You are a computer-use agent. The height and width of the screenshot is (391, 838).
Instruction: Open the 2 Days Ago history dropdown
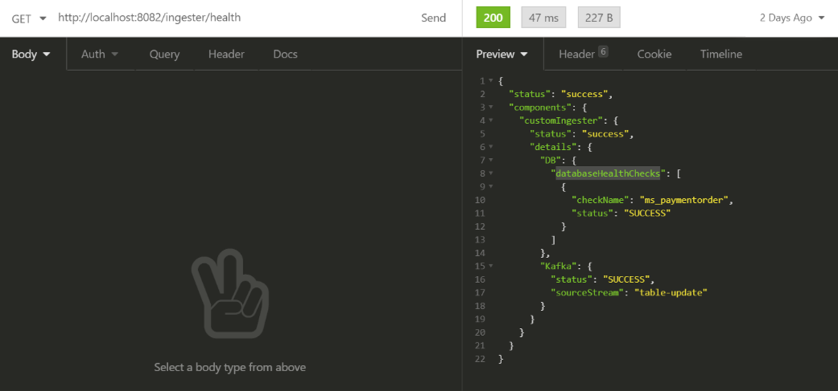coord(791,18)
